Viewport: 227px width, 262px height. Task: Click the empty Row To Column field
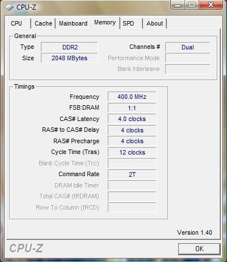132,207
